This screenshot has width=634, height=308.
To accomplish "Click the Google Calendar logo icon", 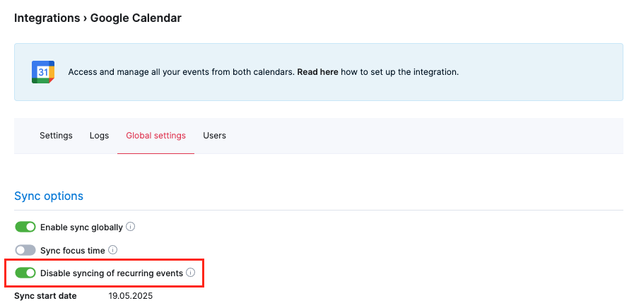I will pyautogui.click(x=43, y=72).
